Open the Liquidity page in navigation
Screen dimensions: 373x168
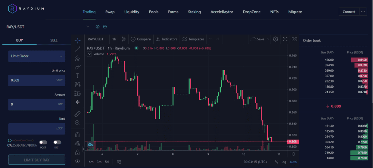click(x=132, y=12)
